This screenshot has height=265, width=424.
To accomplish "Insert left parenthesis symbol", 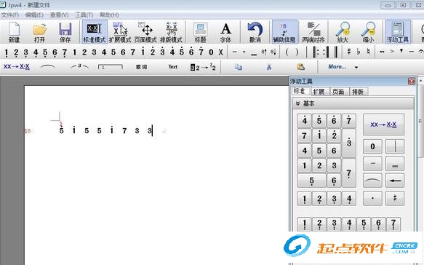I will pyautogui.click(x=287, y=52).
